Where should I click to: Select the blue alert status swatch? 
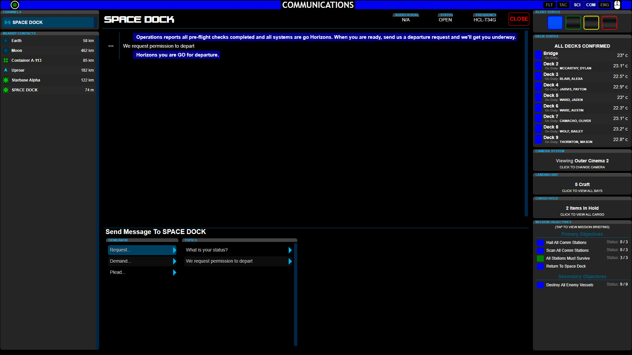click(x=555, y=22)
